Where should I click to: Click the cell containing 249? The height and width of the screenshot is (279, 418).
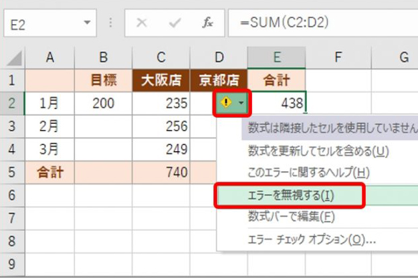[161, 149]
